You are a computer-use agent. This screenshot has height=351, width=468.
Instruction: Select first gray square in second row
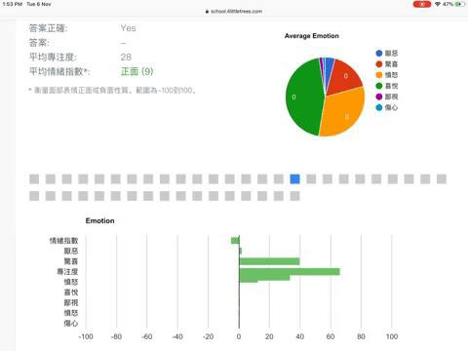point(34,196)
